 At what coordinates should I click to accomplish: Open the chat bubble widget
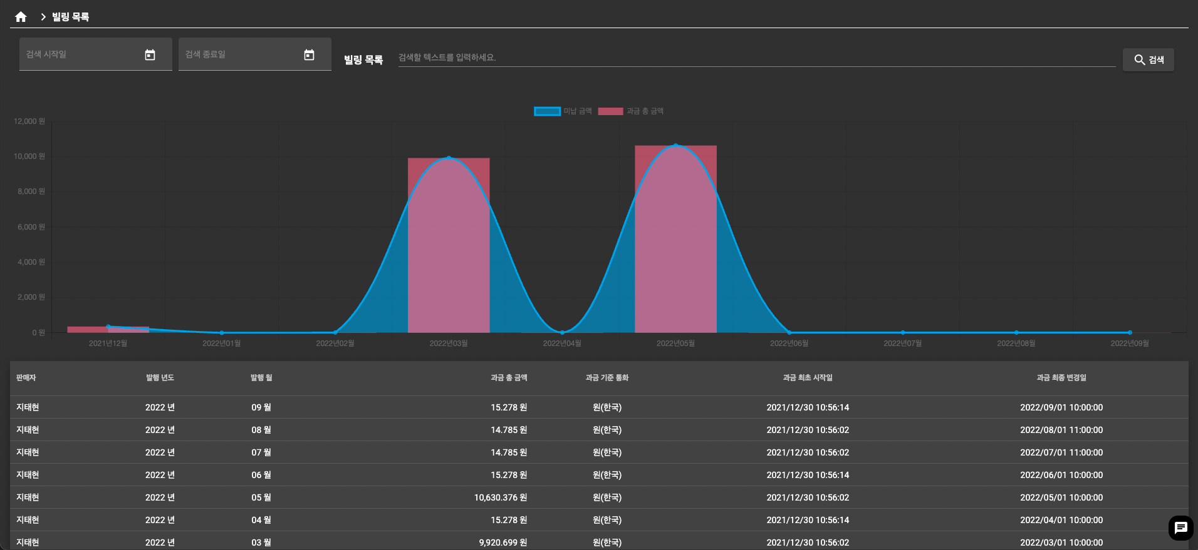coord(1180,527)
